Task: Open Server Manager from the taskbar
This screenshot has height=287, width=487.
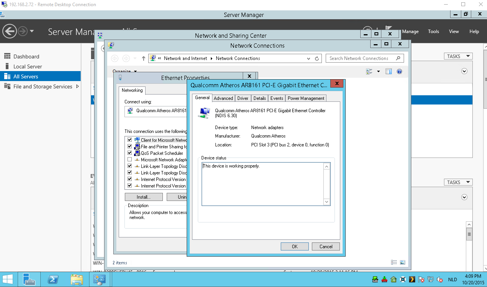Action: point(29,279)
